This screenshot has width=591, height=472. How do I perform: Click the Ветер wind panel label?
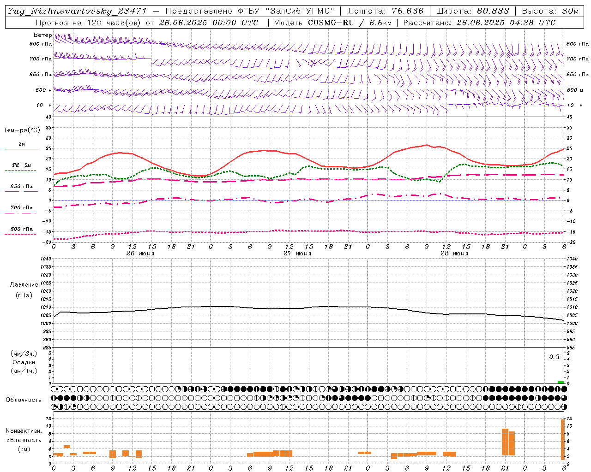coord(42,35)
